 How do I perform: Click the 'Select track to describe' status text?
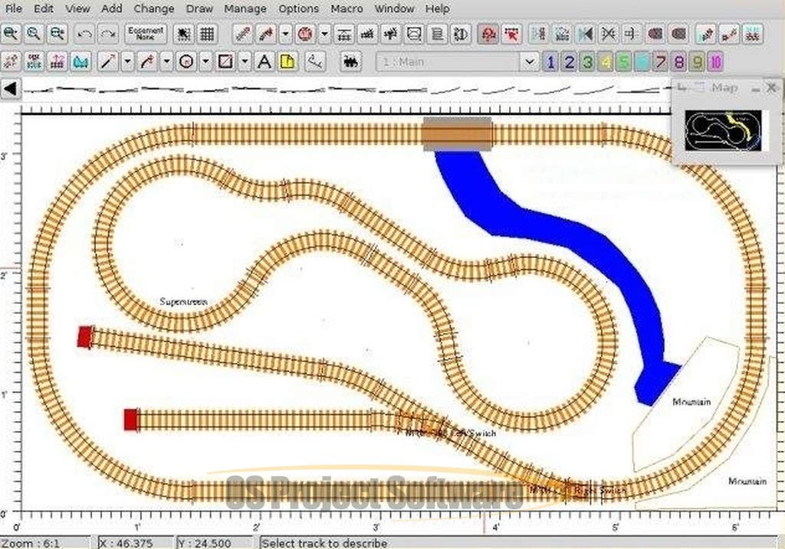click(324, 543)
